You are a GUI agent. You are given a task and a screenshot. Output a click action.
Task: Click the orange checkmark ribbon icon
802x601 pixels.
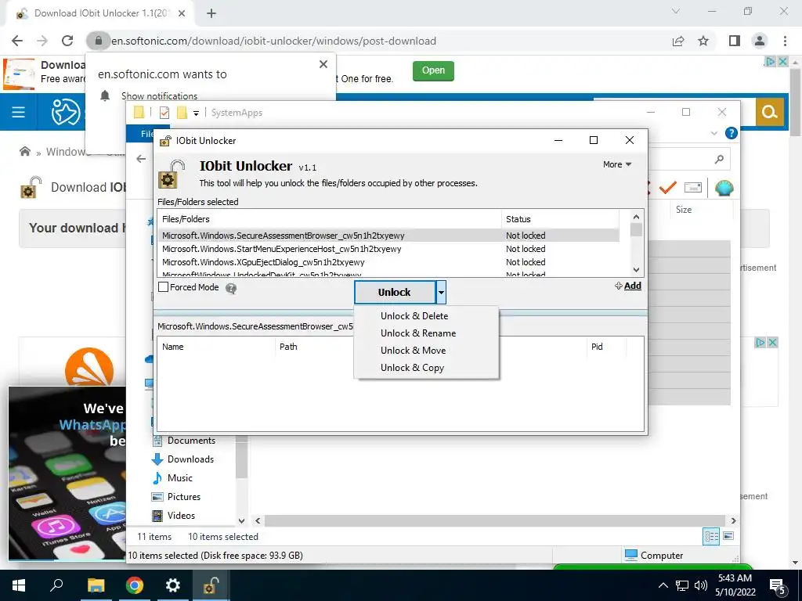667,188
